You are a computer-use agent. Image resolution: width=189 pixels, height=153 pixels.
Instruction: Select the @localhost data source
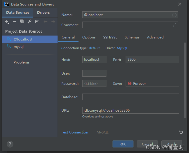pyautogui.click(x=30, y=39)
